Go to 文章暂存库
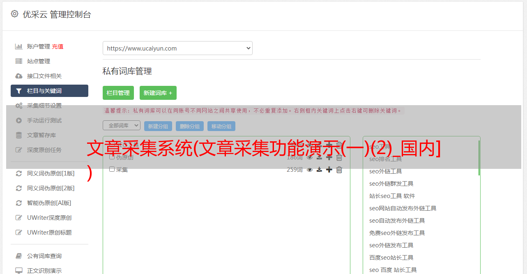Image resolution: width=527 pixels, height=274 pixels. [41, 135]
